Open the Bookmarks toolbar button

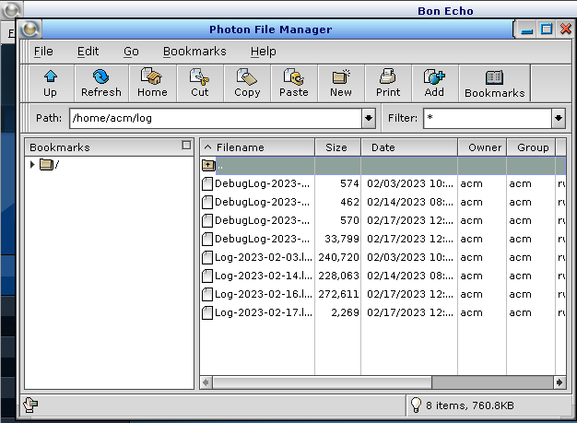tap(495, 83)
